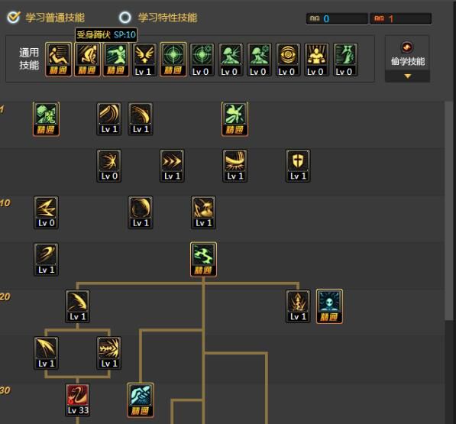Select the triple arrow skill icon

coord(172,166)
